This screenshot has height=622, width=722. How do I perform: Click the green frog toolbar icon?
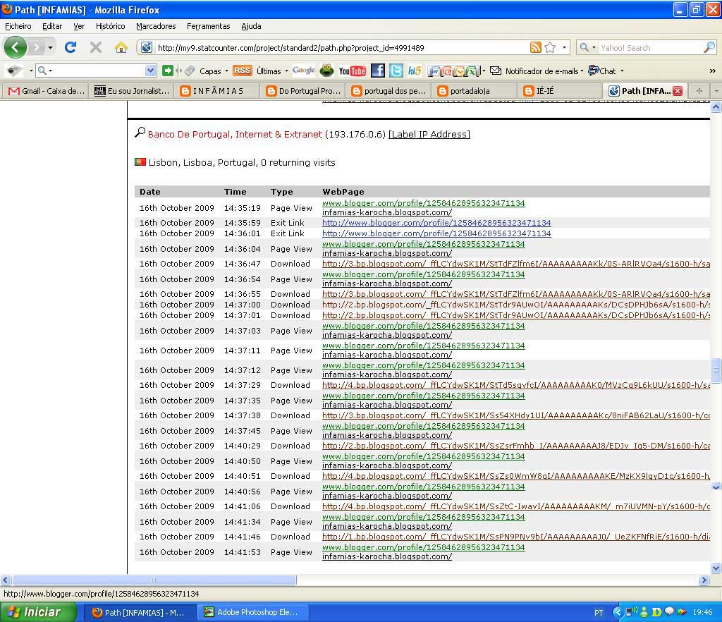[326, 71]
